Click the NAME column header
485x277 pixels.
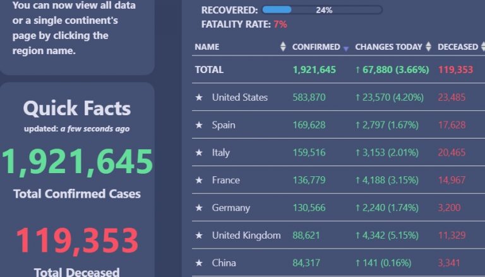(207, 47)
